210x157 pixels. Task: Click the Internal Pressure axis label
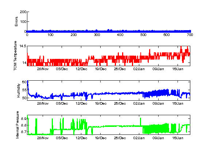coord(17,125)
